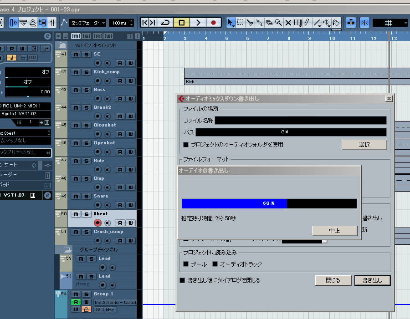This screenshot has height=319, width=410.
Task: Click the 書き出し export button
Action: coord(372,280)
